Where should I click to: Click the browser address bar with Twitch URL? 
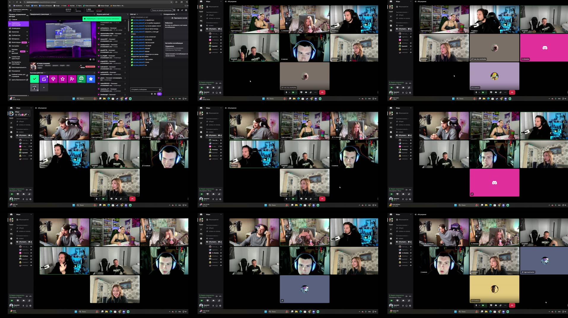(98, 2)
